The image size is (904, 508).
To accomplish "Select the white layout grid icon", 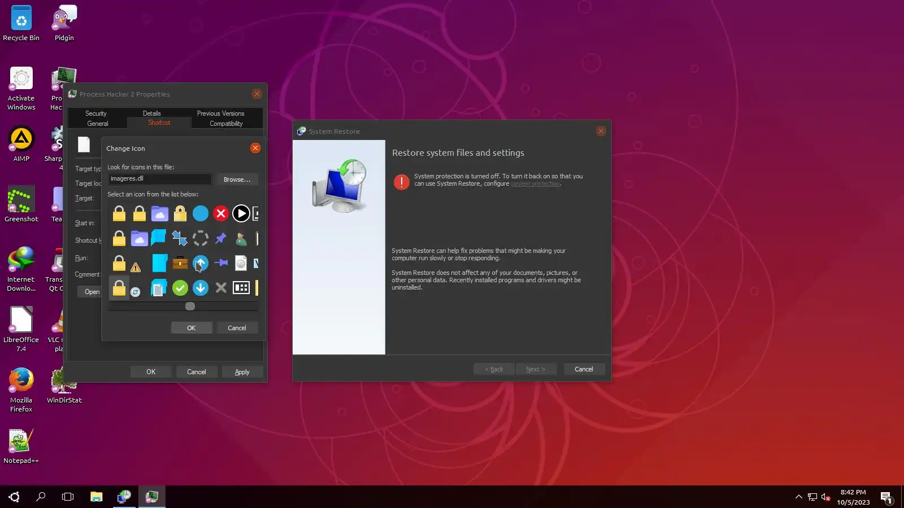I will coord(241,288).
